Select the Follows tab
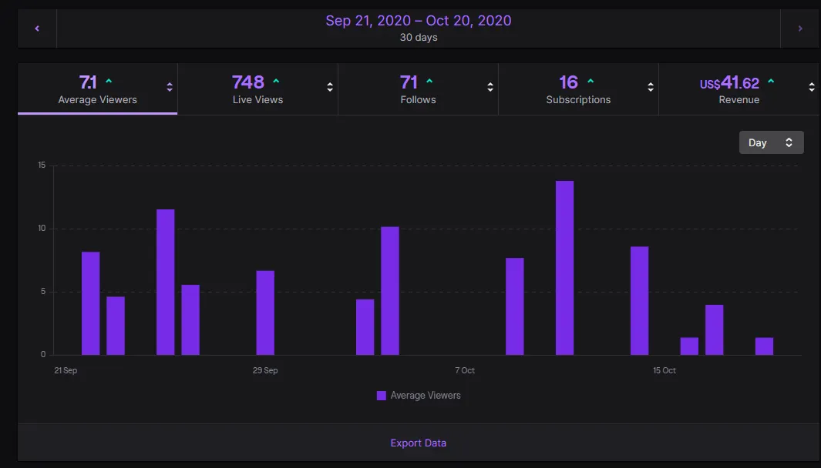The height and width of the screenshot is (468, 821). click(x=418, y=89)
